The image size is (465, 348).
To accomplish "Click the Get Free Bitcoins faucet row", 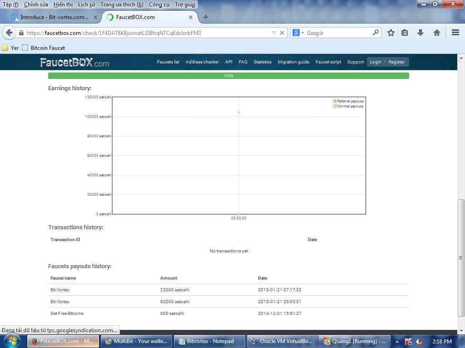I will 228,314.
